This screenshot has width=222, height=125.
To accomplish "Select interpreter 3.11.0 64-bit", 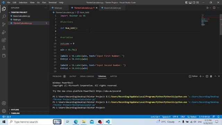I will [204, 117].
